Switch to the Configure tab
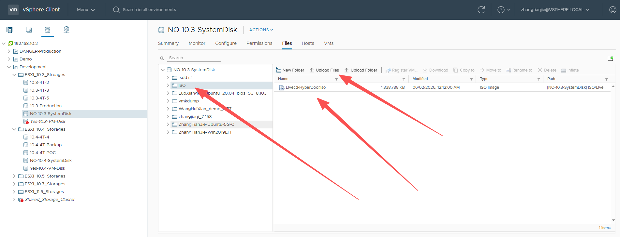This screenshot has width=620, height=237. pos(226,43)
